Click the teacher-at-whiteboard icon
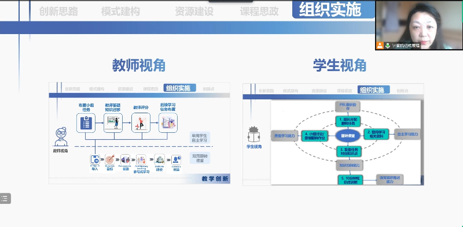Screen dimensions: 463x227 113,123
